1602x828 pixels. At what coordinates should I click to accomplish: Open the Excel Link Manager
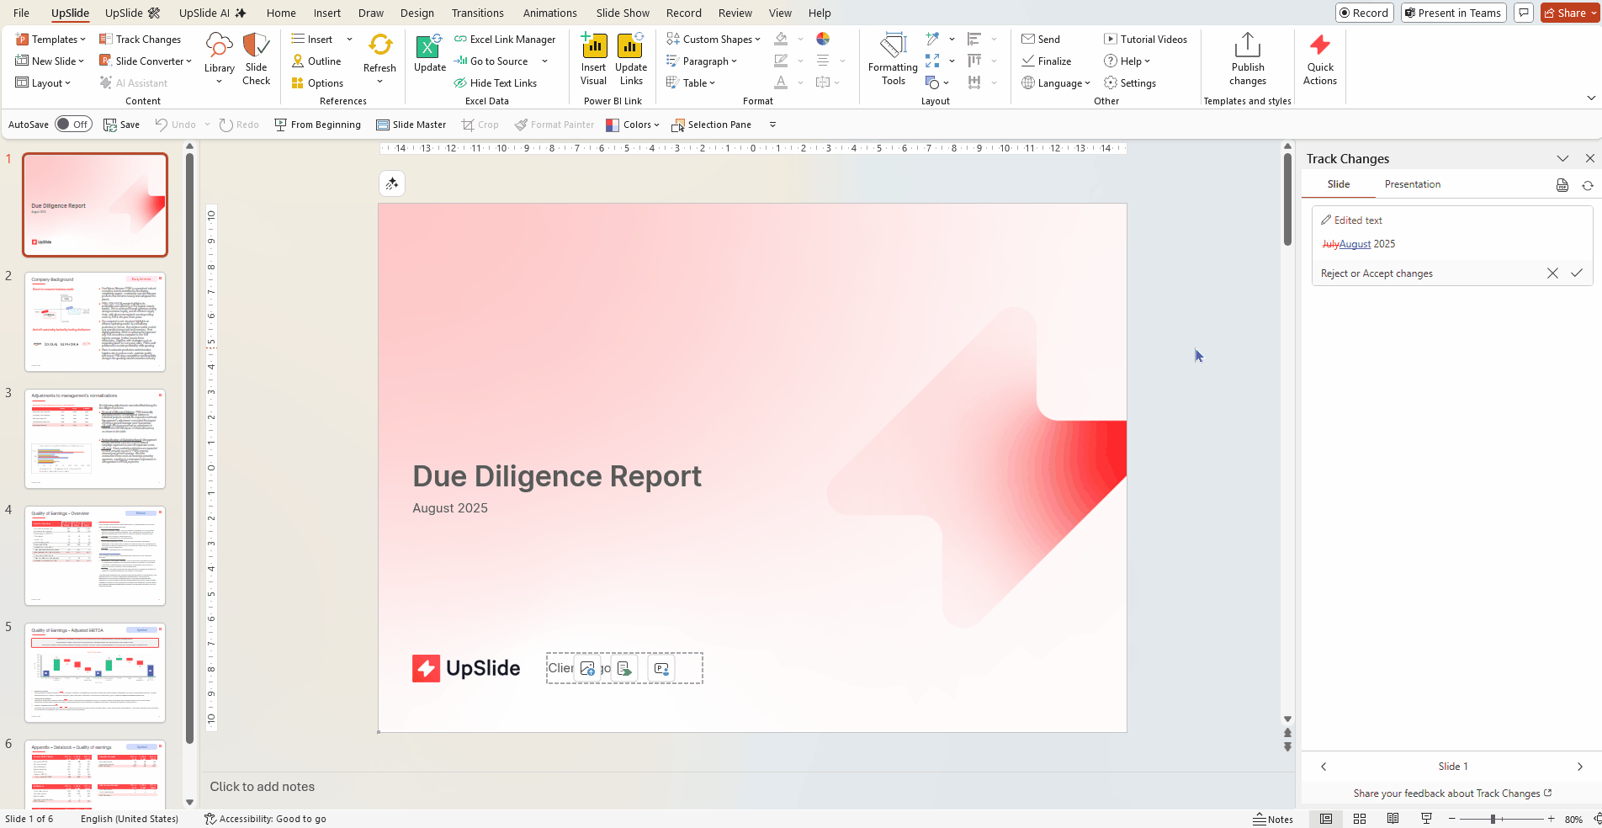[505, 39]
